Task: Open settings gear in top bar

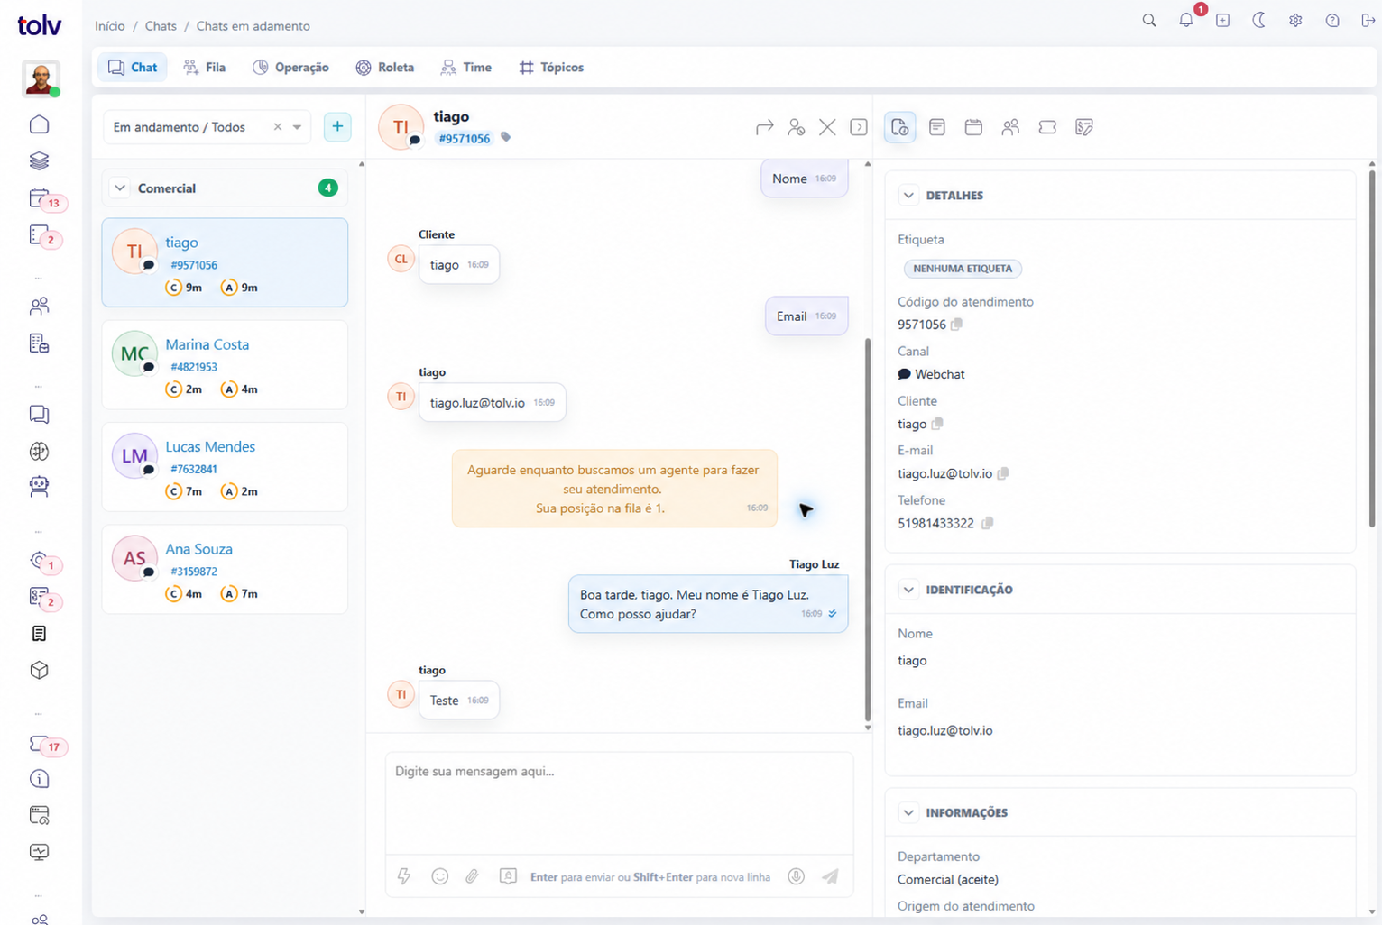Action: 1295,20
